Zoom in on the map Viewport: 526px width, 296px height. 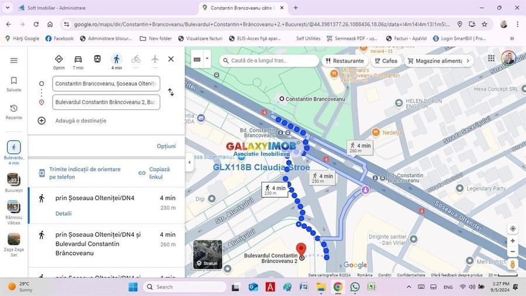tap(513, 240)
